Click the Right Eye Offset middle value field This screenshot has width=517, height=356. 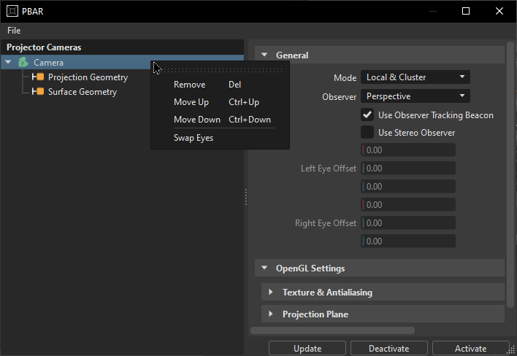coord(408,223)
